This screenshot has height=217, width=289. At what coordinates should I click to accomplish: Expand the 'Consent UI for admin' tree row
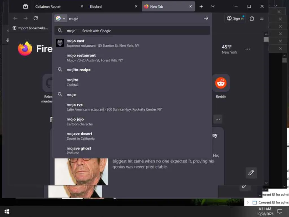point(248,202)
